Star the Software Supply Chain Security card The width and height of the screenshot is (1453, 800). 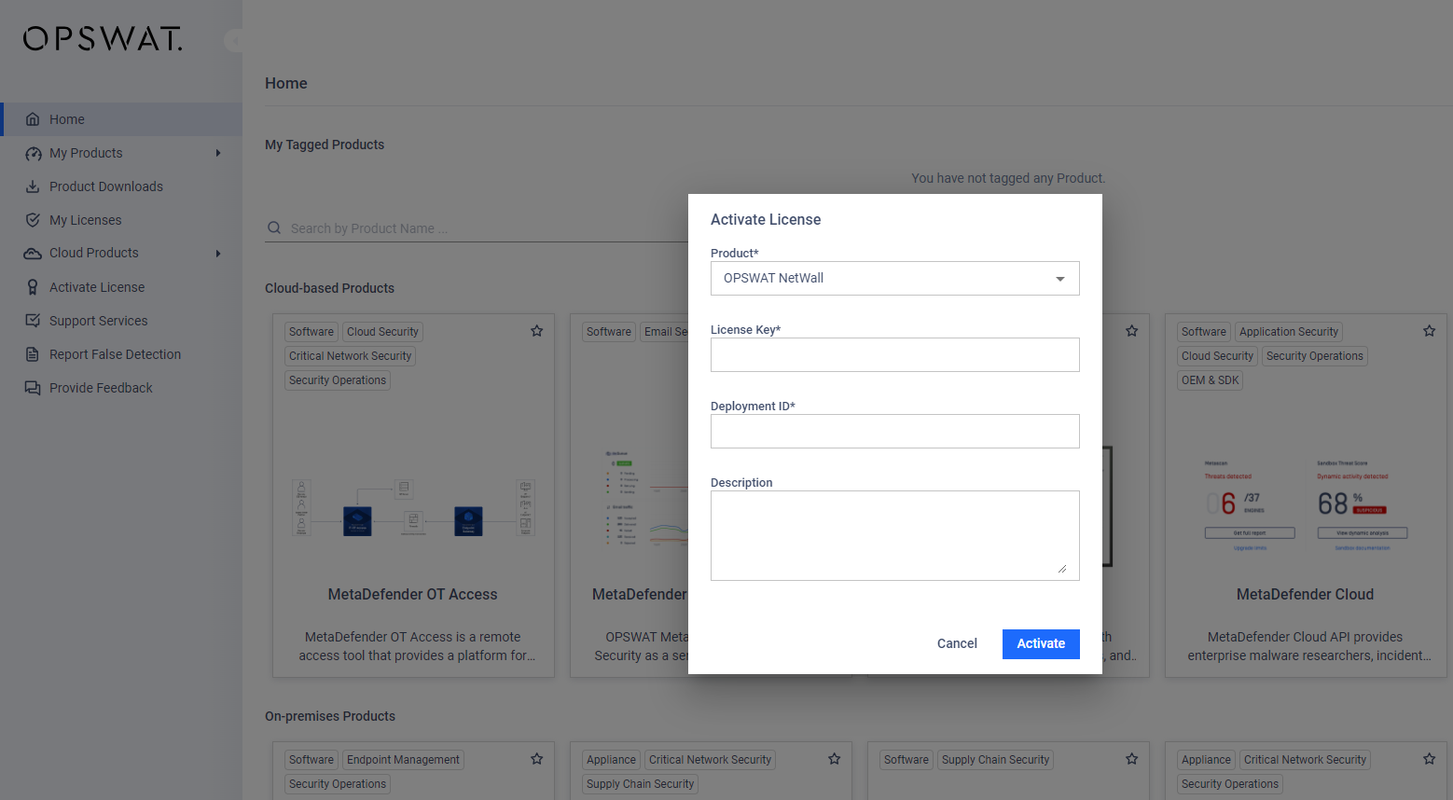click(1132, 759)
